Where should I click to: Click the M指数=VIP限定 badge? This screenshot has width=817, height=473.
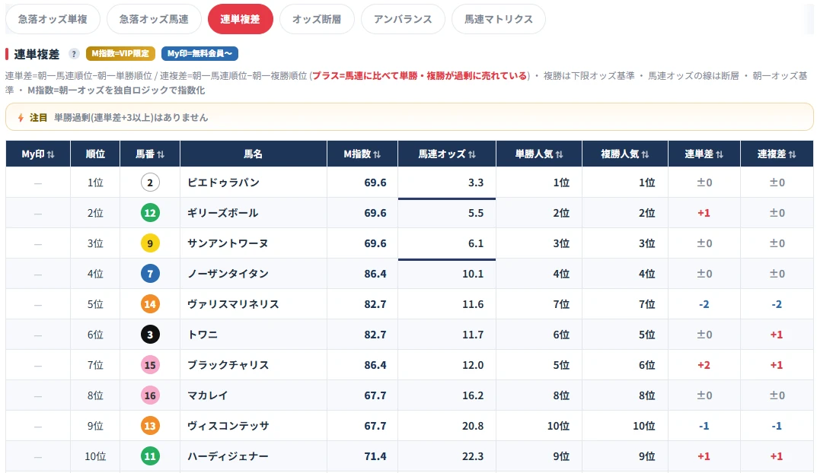click(x=120, y=53)
